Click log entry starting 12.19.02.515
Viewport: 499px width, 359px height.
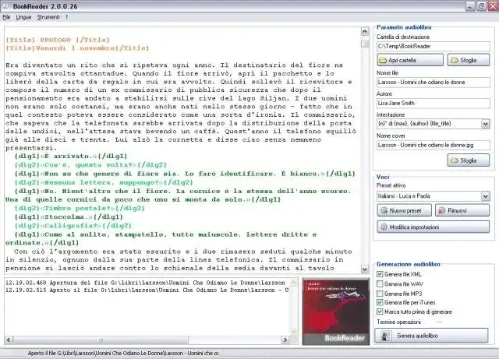click(x=147, y=290)
